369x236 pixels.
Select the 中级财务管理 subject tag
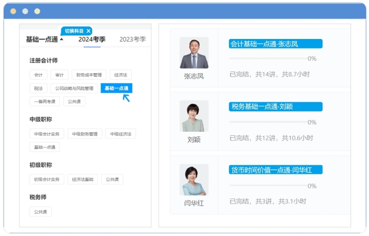tap(85, 134)
